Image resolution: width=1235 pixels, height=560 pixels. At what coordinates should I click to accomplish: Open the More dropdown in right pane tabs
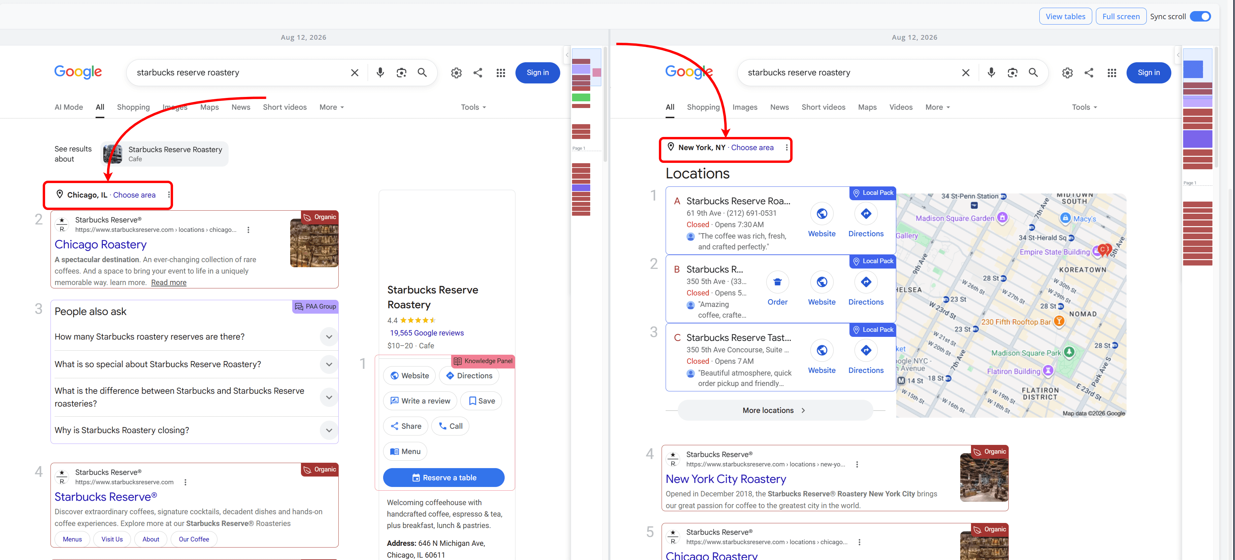click(938, 107)
